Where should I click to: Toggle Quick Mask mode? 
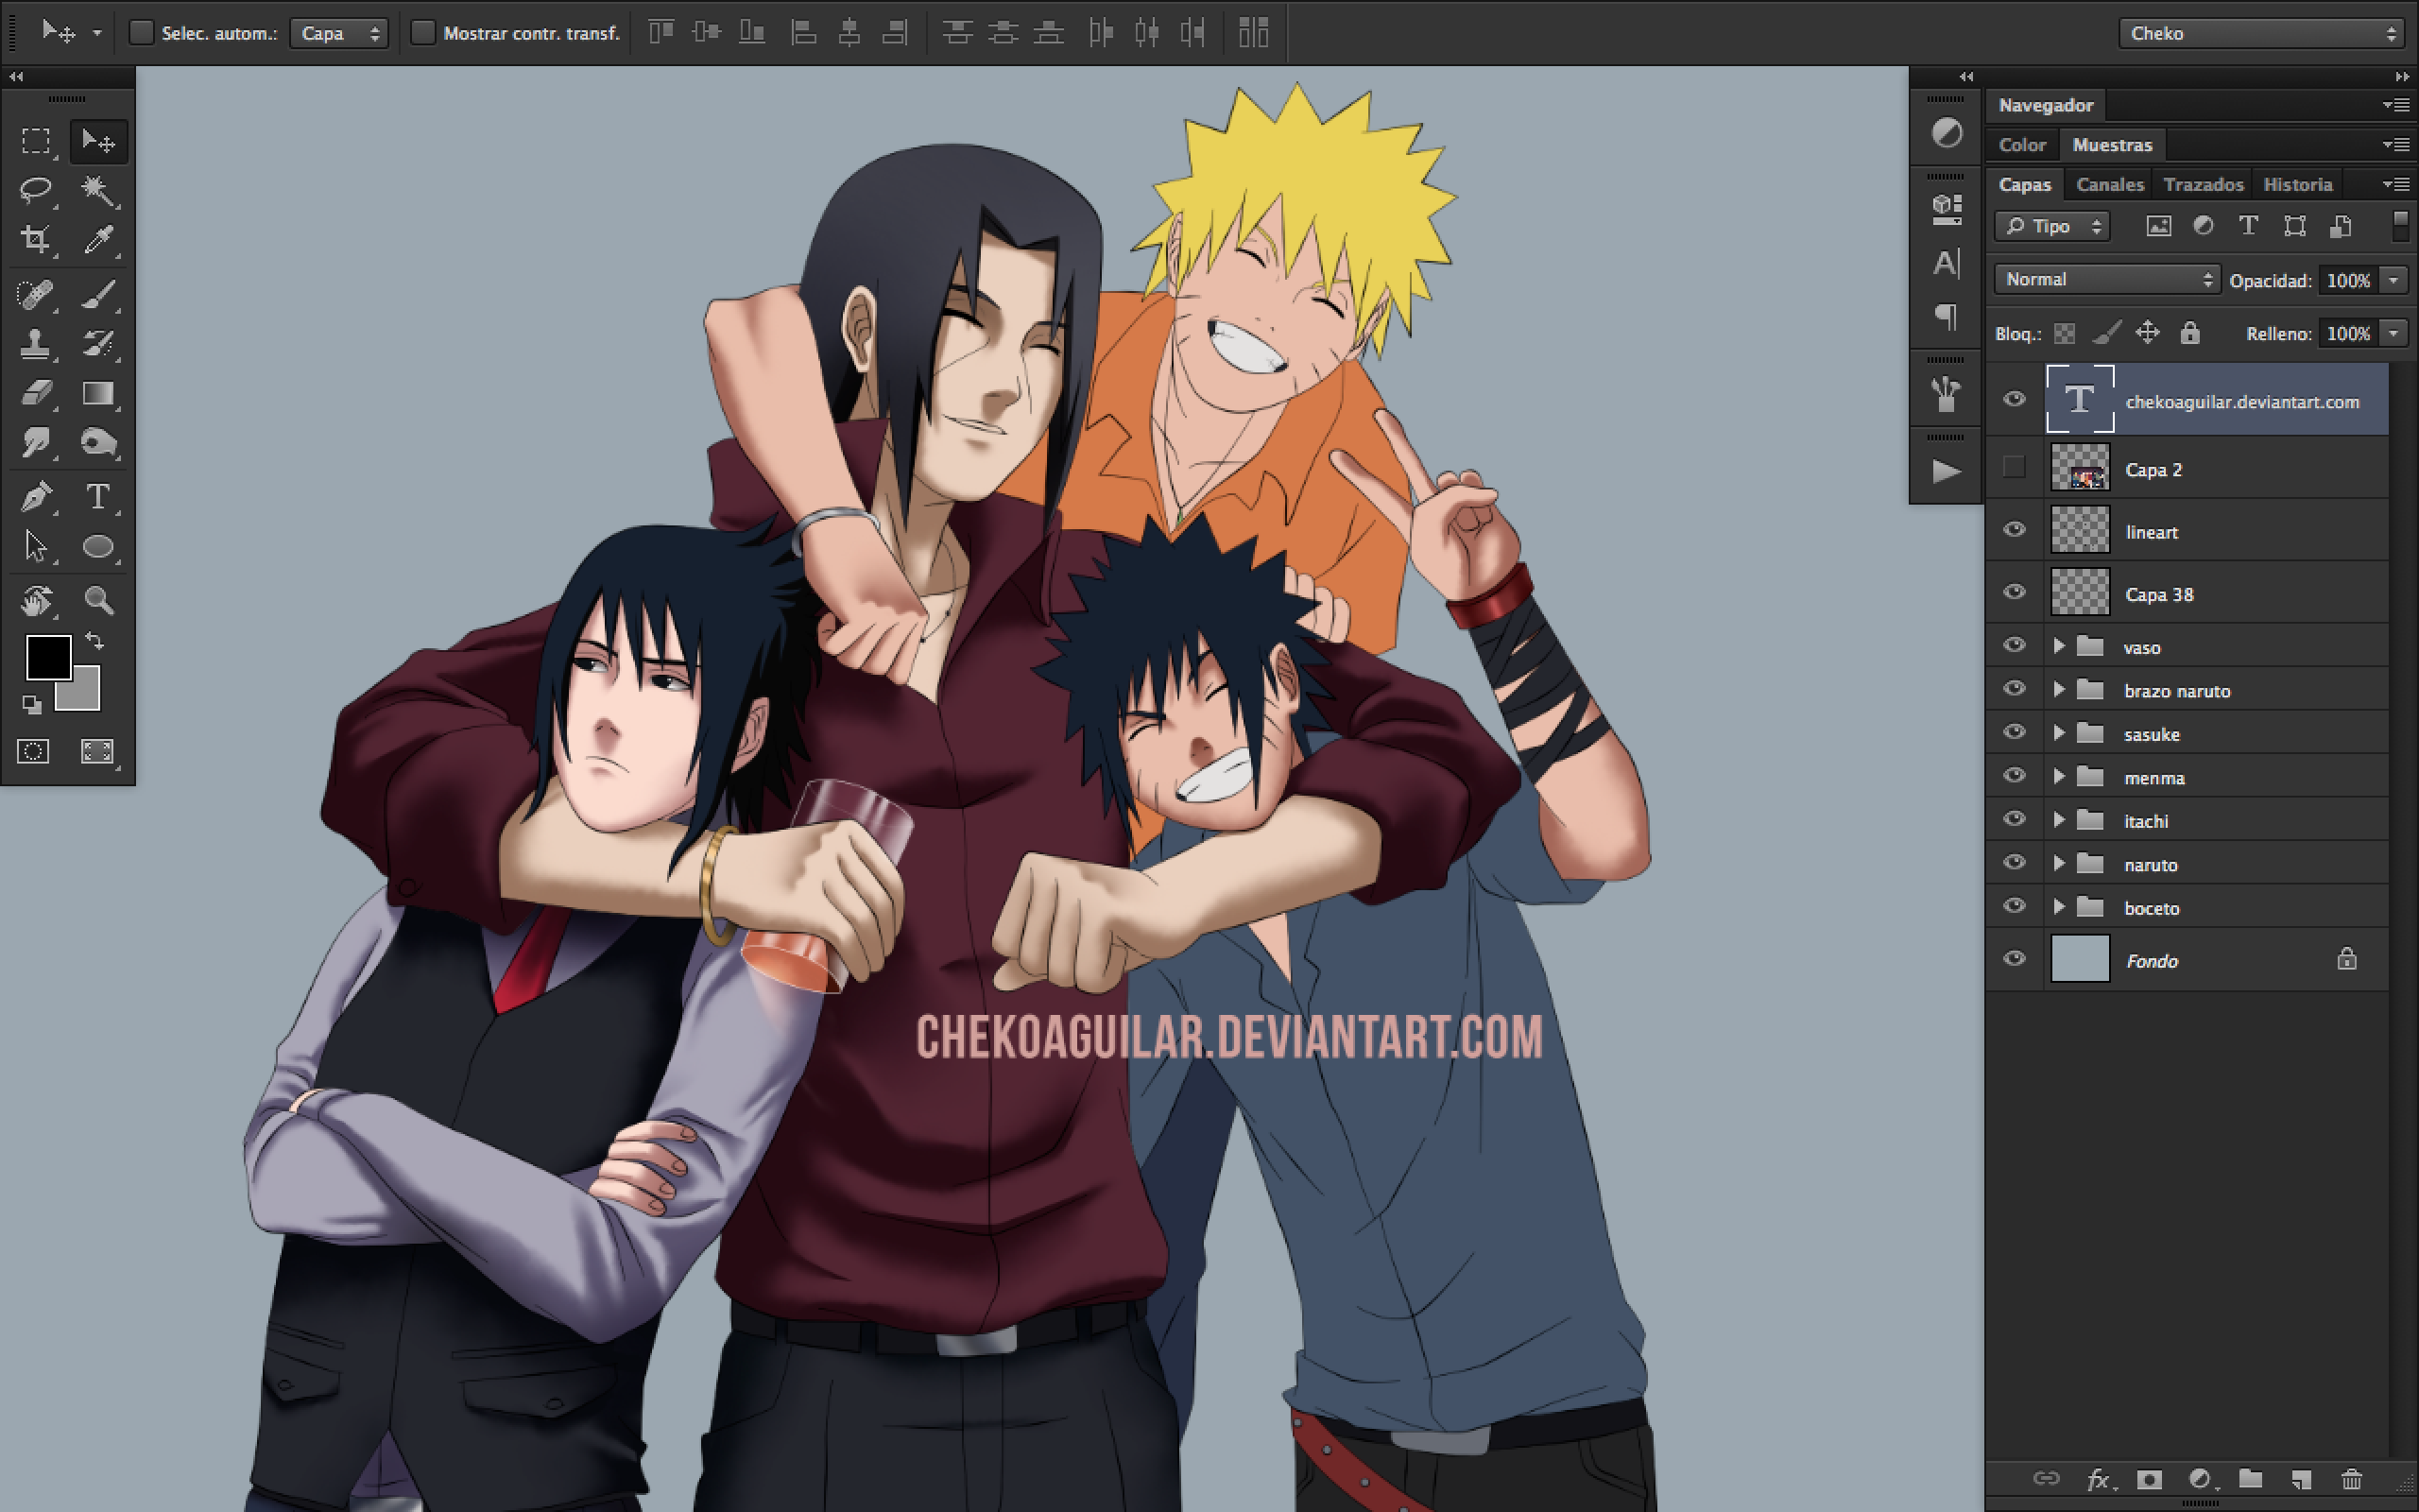[x=33, y=751]
